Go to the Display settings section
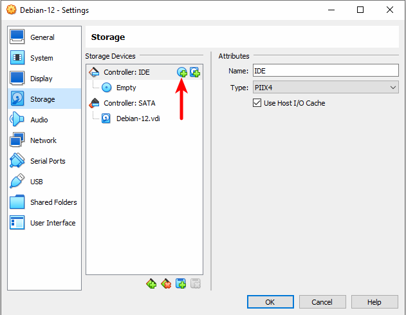Image resolution: width=406 pixels, height=315 pixels. pos(42,79)
